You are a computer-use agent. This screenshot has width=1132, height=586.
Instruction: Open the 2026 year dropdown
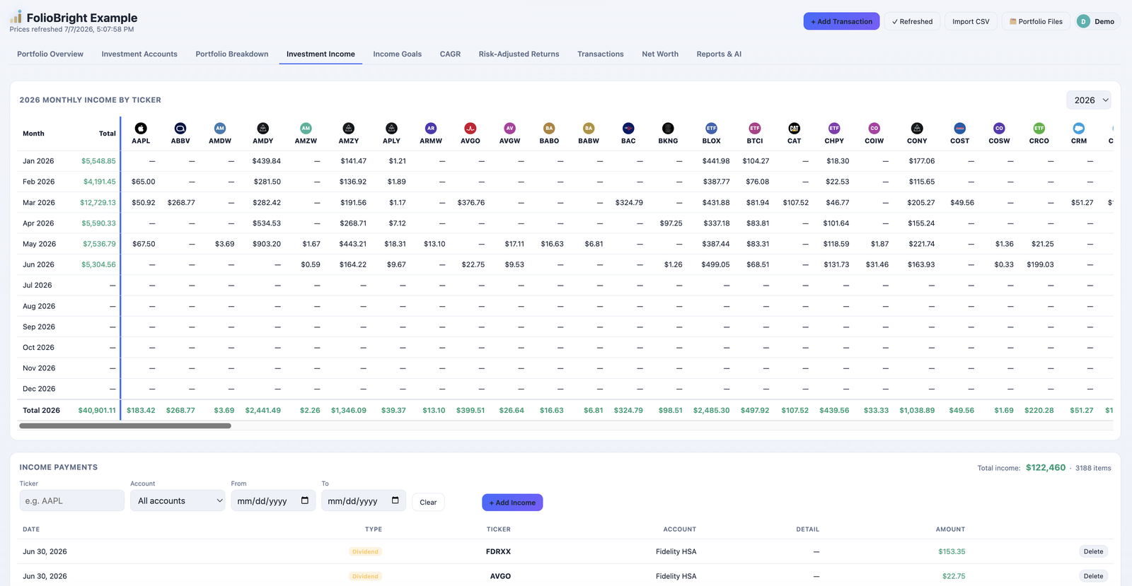click(x=1088, y=100)
